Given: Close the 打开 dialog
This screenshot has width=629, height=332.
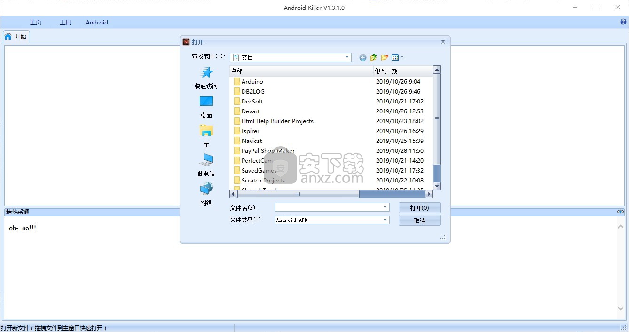Looking at the screenshot, I should (443, 42).
